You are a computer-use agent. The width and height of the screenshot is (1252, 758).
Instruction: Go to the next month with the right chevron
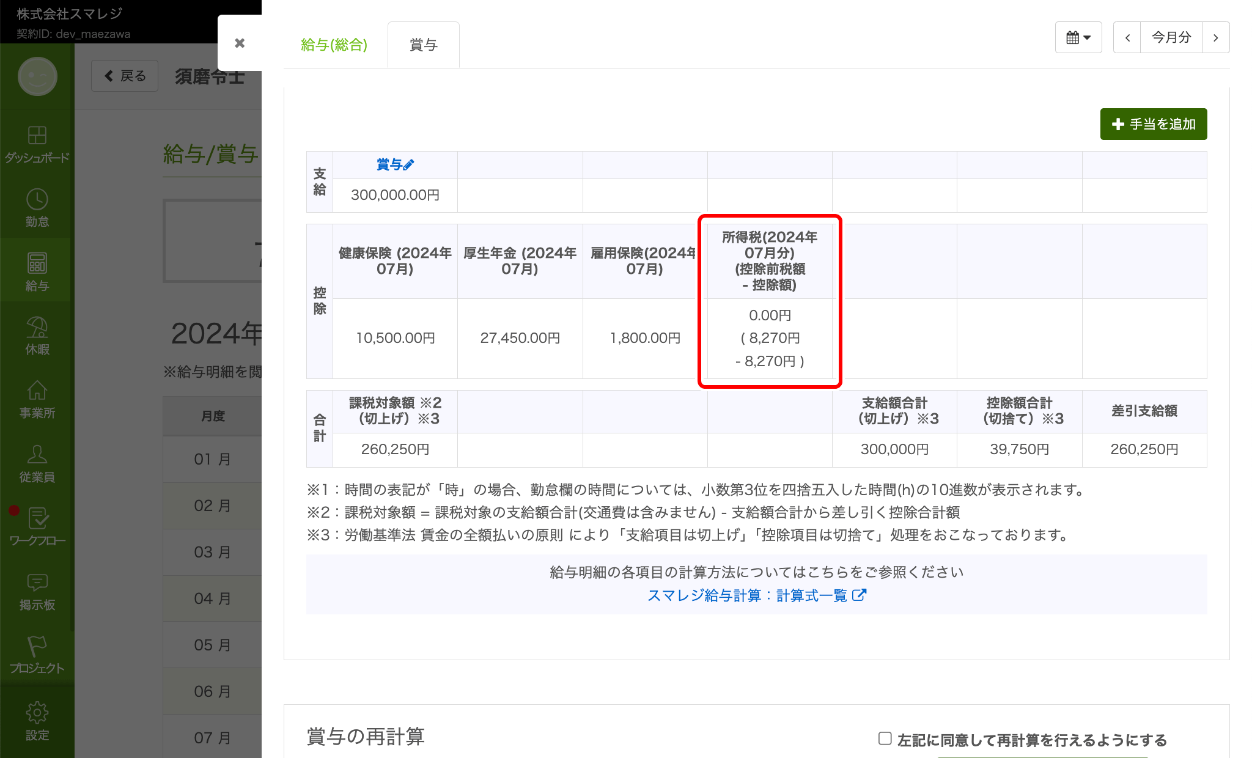pyautogui.click(x=1215, y=37)
